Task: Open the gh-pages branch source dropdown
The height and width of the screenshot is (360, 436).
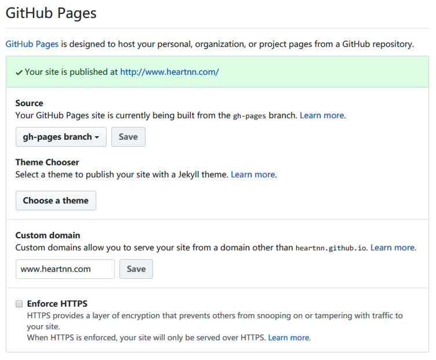Action: click(x=61, y=137)
